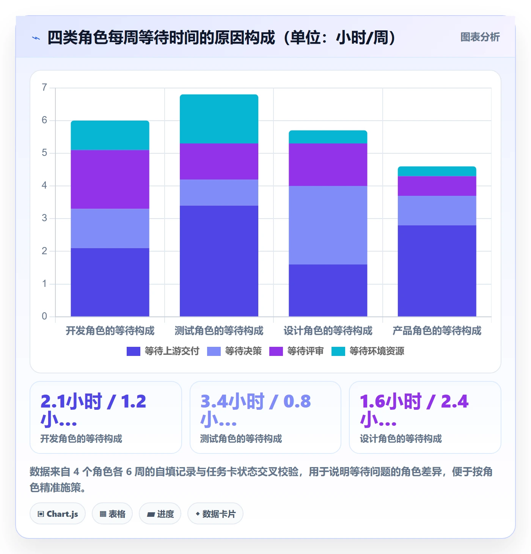This screenshot has height=554, width=531.
Task: Click the 等待上游交付 legend label
Action: click(172, 351)
